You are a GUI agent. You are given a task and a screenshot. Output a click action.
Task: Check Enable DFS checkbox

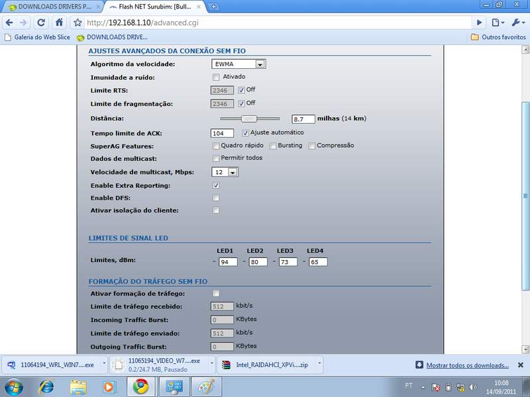click(x=216, y=198)
